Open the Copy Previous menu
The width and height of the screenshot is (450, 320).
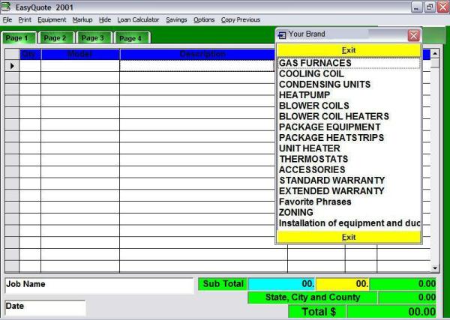(241, 19)
